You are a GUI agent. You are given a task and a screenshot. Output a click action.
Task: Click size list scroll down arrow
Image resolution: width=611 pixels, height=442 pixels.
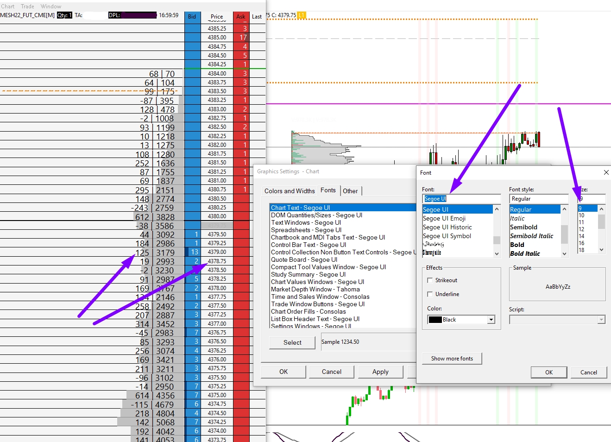601,249
